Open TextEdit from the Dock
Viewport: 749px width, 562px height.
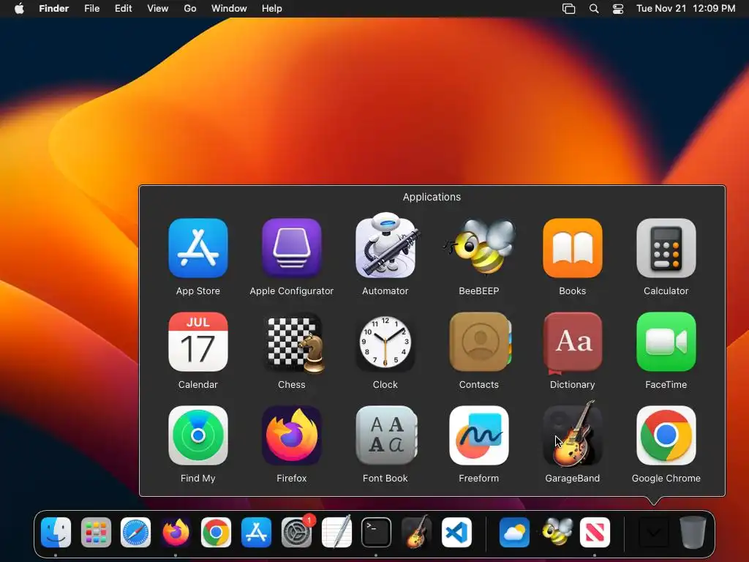coord(336,531)
